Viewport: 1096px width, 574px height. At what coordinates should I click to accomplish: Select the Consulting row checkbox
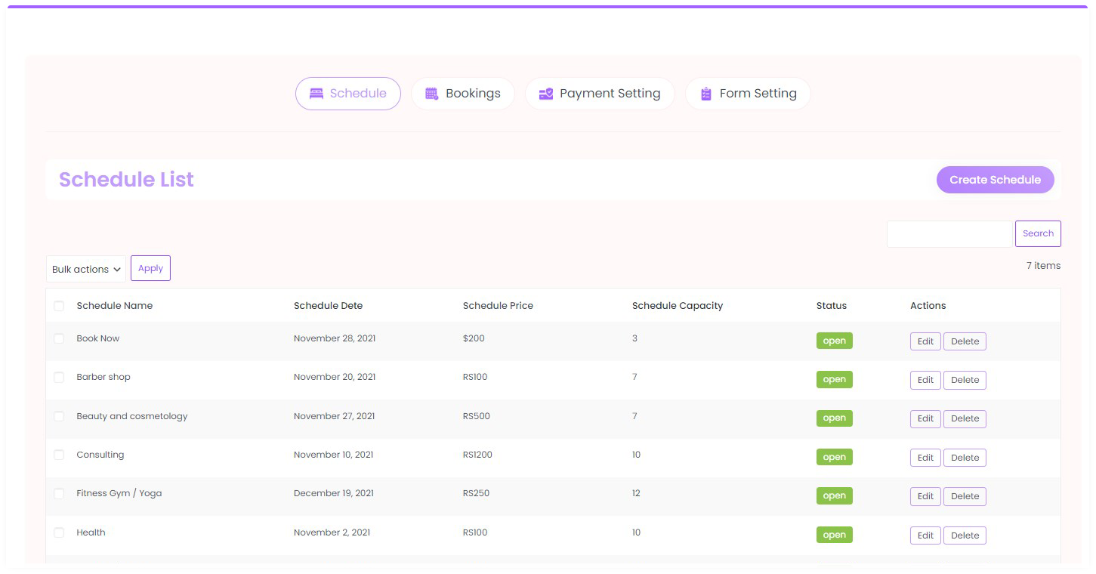(59, 455)
